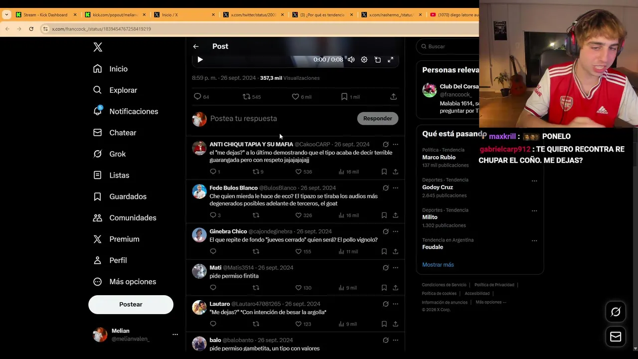Bookmark the main post with 1 mil saves
The image size is (638, 359).
click(350, 97)
